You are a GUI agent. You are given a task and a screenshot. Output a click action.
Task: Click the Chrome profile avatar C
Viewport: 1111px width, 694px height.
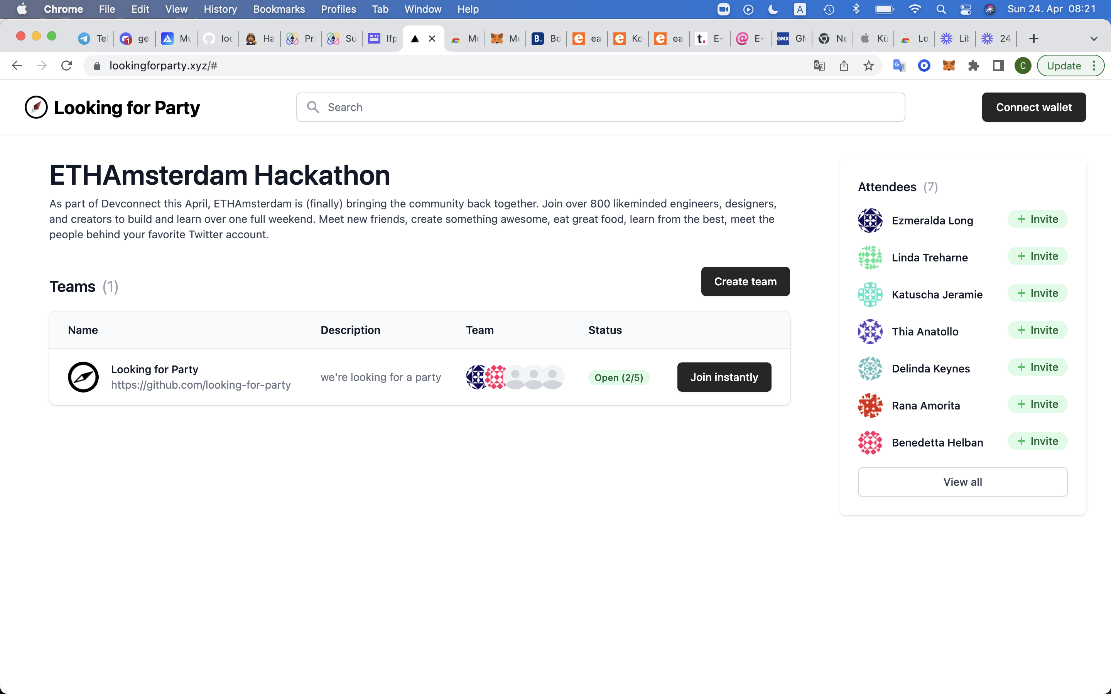pos(1023,66)
